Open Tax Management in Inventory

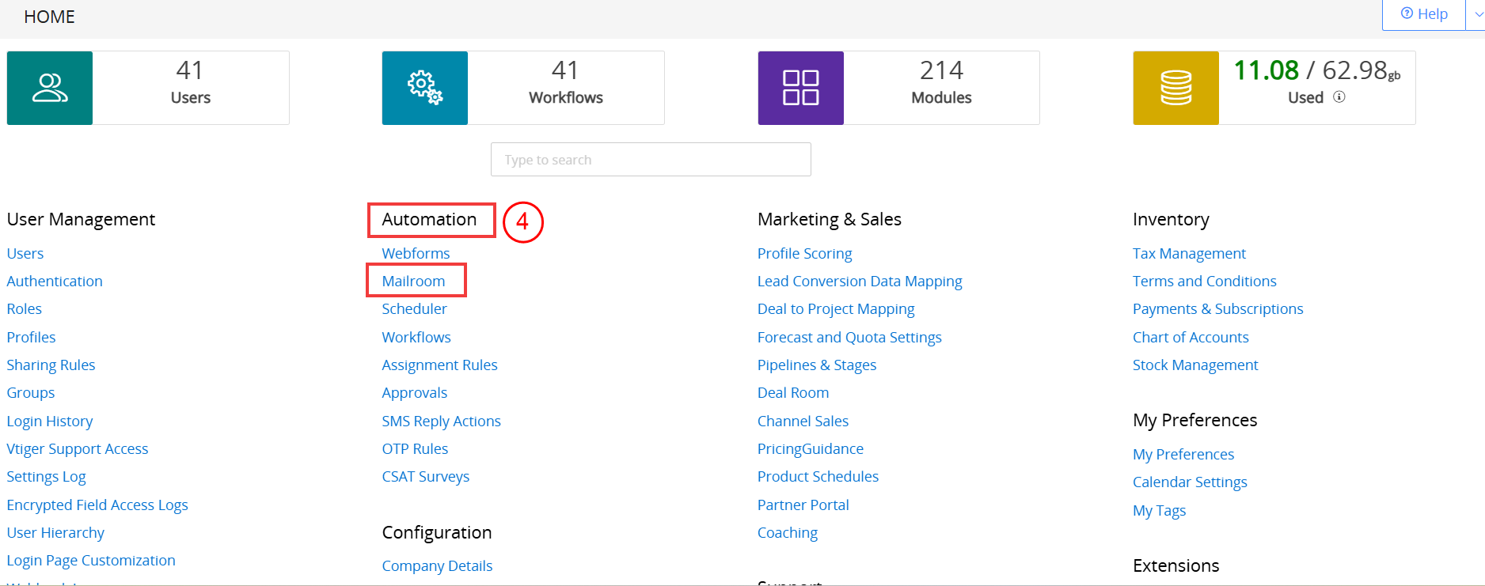coord(1189,254)
